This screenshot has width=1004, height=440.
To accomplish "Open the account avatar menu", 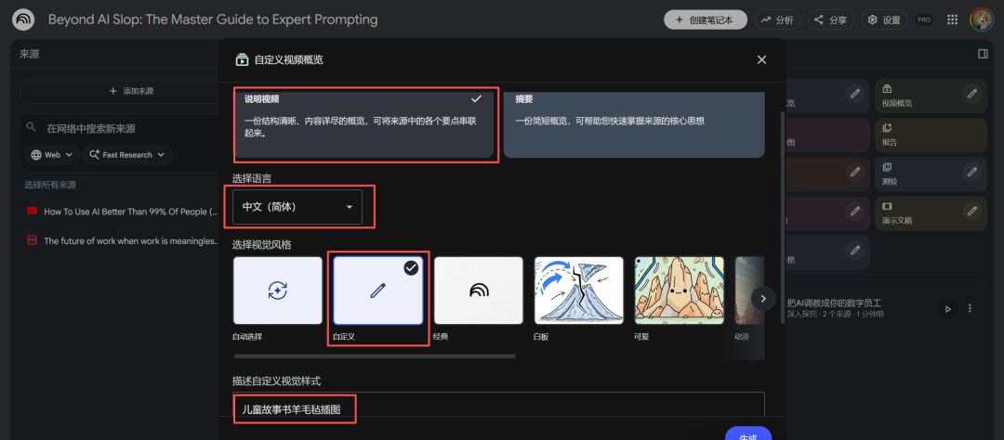I will pos(982,19).
